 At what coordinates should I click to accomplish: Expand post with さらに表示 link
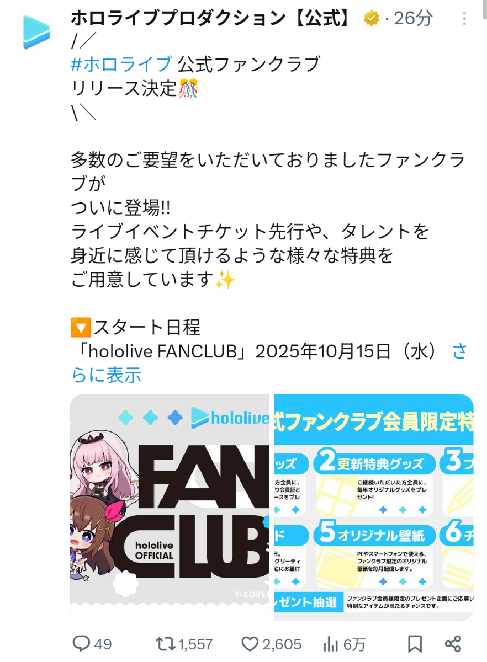pyautogui.click(x=269, y=363)
